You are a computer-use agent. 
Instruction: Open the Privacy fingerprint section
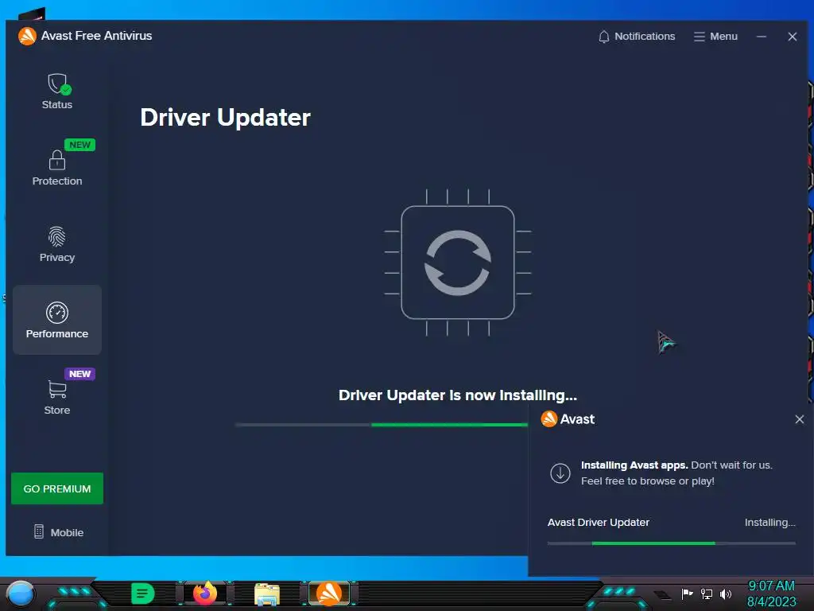click(57, 244)
